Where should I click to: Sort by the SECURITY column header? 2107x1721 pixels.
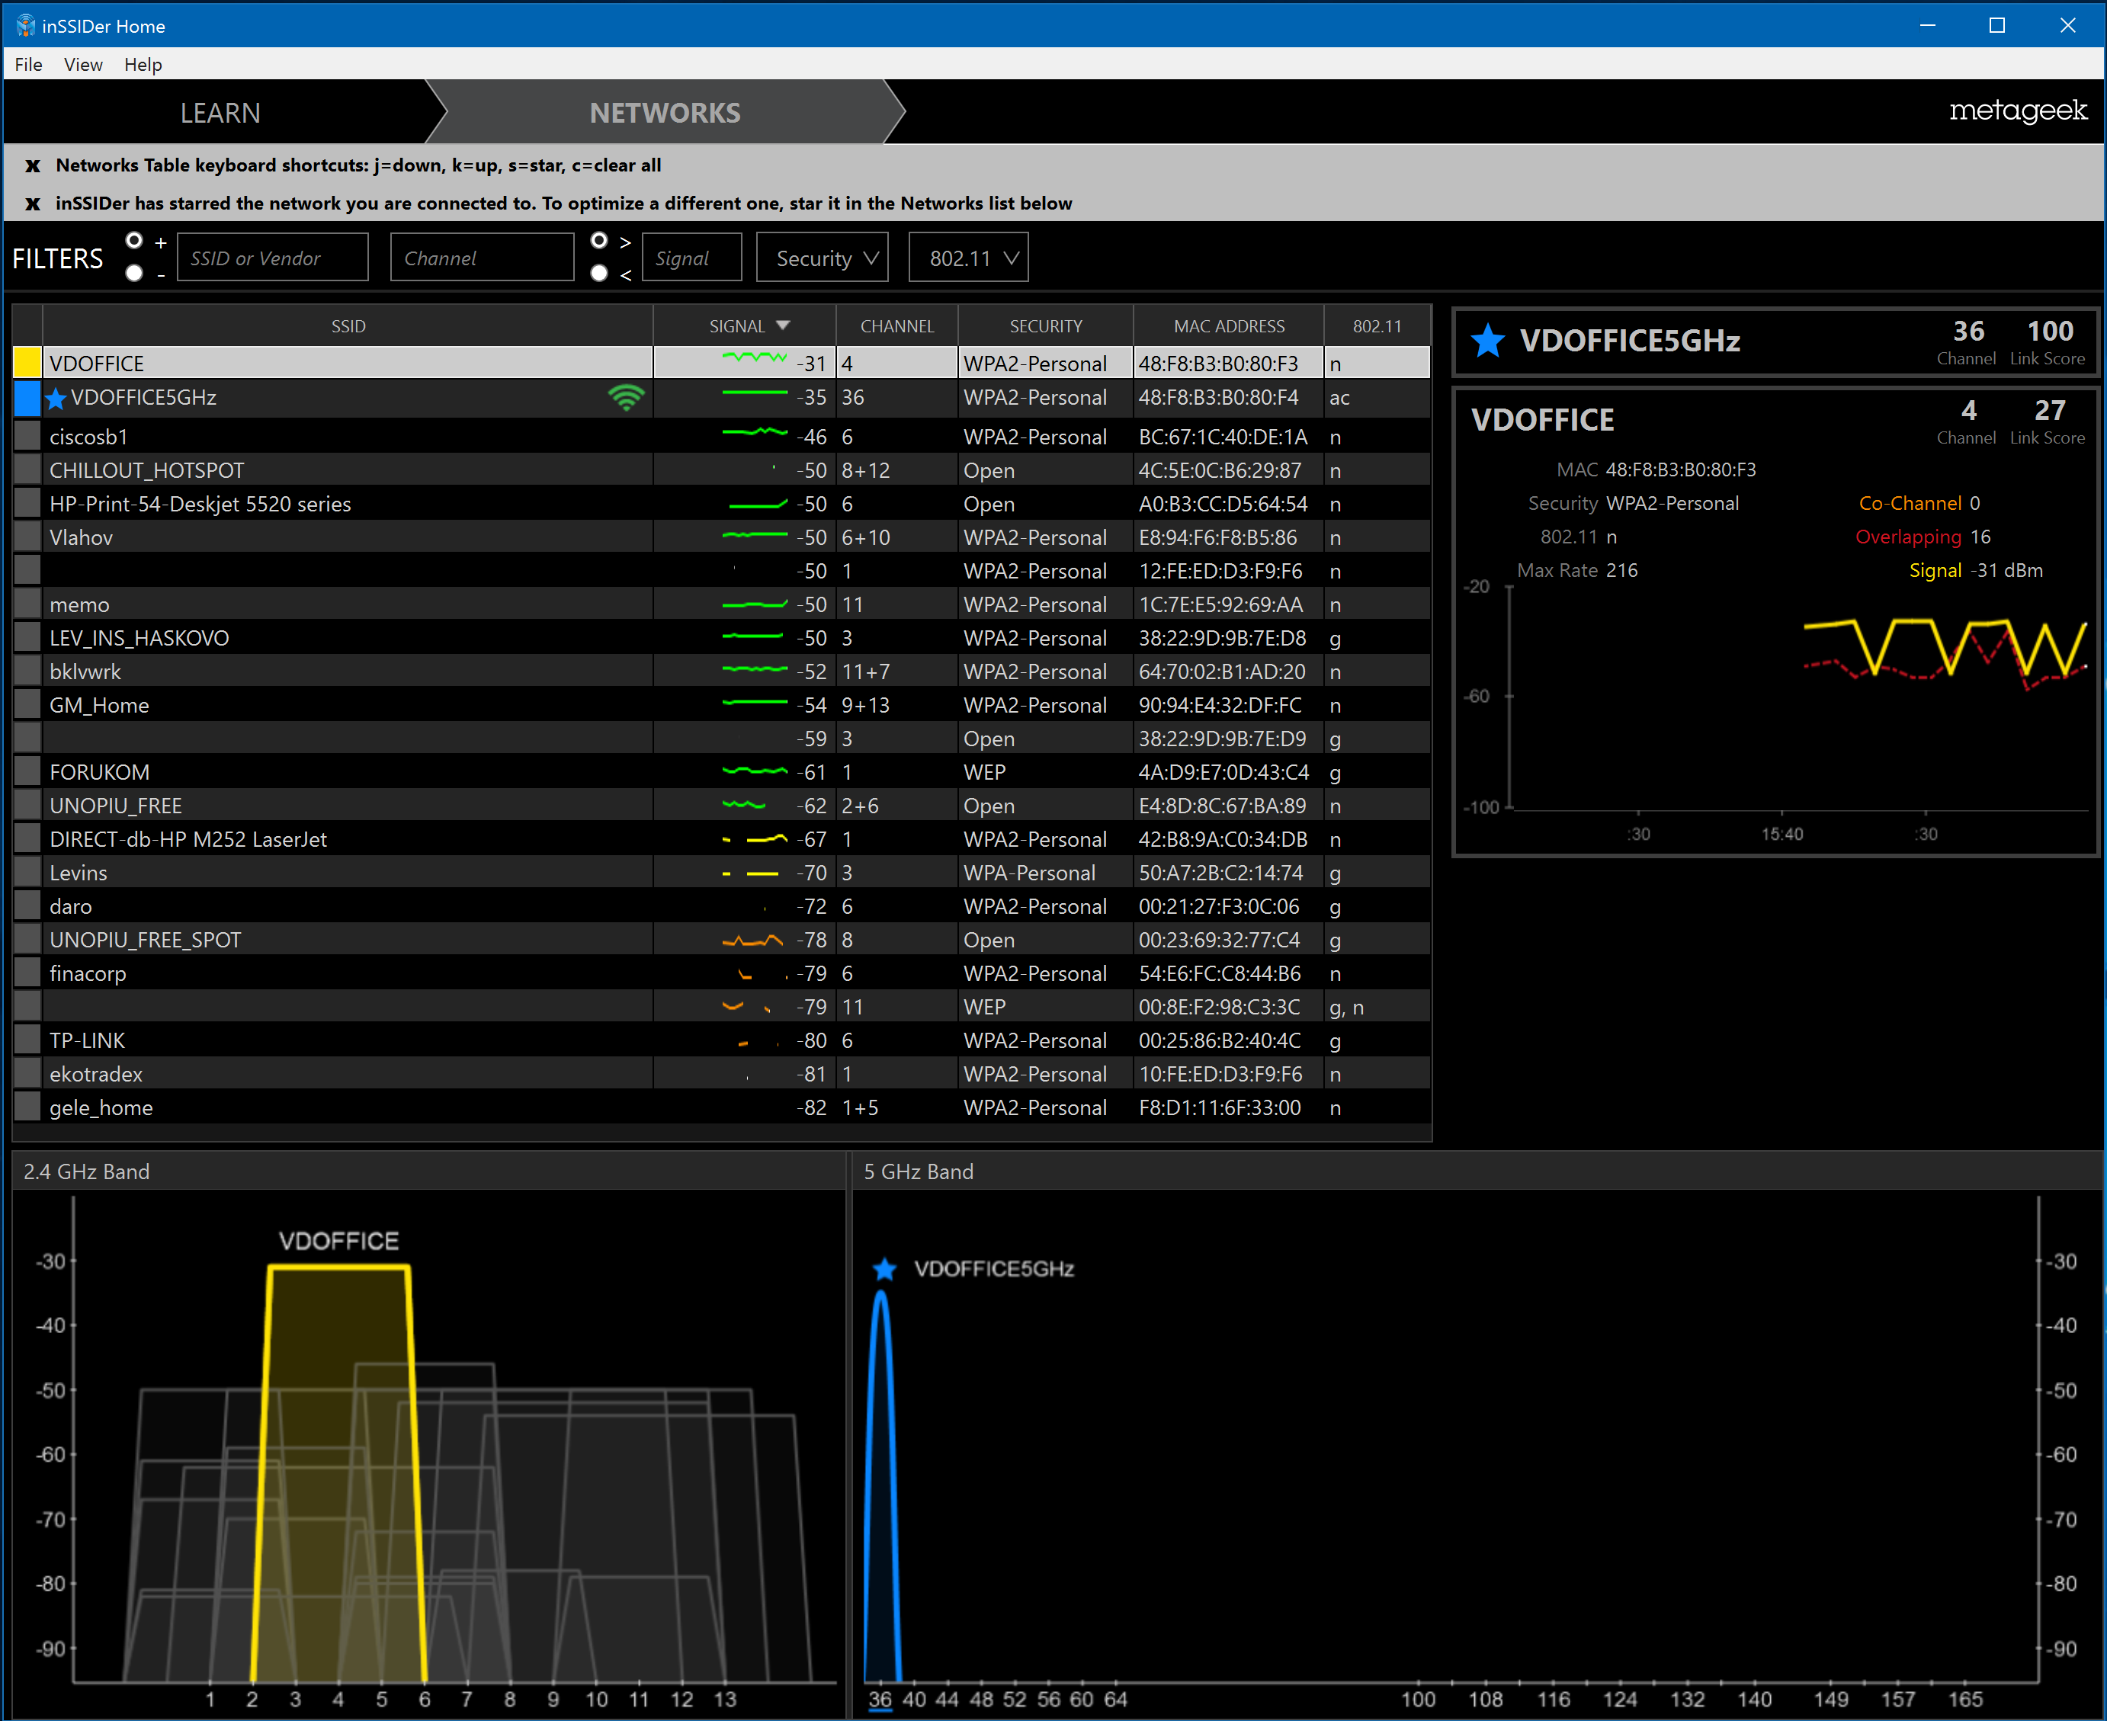tap(1046, 326)
